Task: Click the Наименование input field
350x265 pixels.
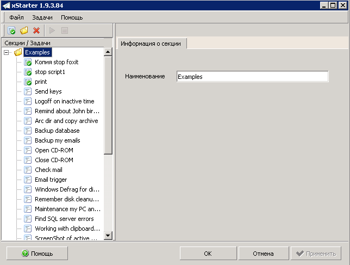Action: click(x=253, y=76)
